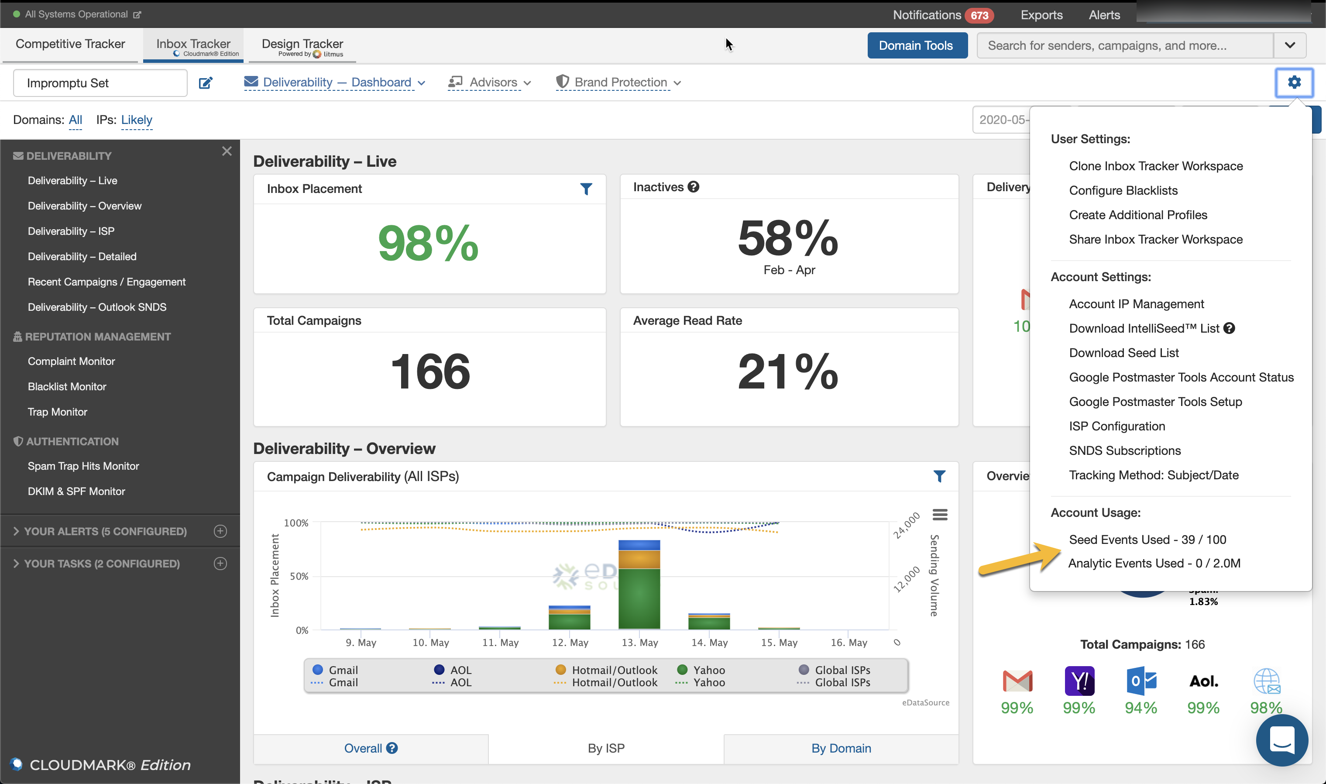Choose Google Postmaster Tools Setup
The height and width of the screenshot is (784, 1326).
coord(1155,402)
